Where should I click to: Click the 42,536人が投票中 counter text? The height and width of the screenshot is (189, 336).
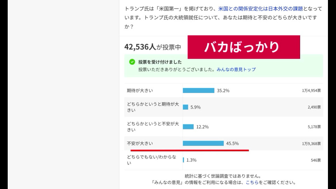click(x=153, y=47)
